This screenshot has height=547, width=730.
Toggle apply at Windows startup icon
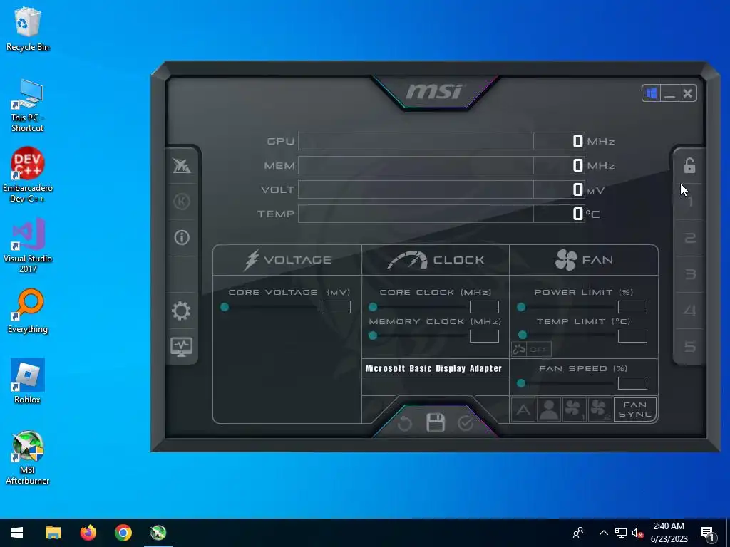point(651,93)
